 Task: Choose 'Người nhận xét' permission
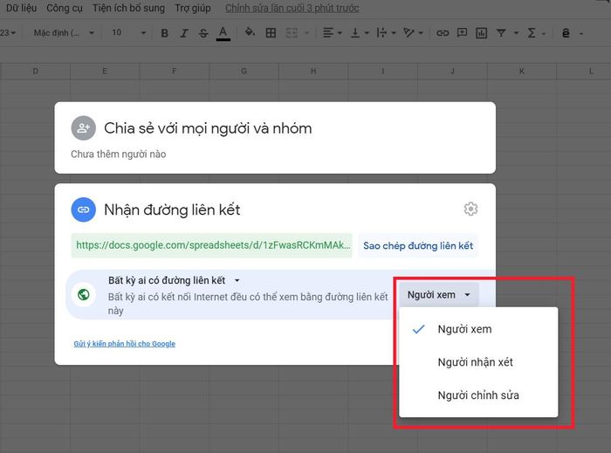tap(476, 362)
